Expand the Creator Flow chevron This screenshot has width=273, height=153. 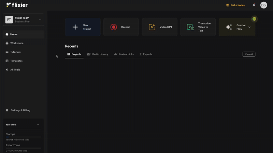(249, 27)
